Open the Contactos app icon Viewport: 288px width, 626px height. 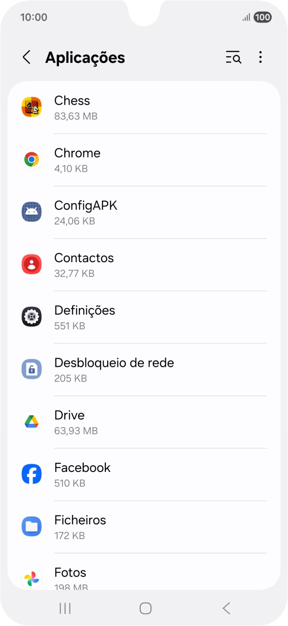[x=32, y=264]
